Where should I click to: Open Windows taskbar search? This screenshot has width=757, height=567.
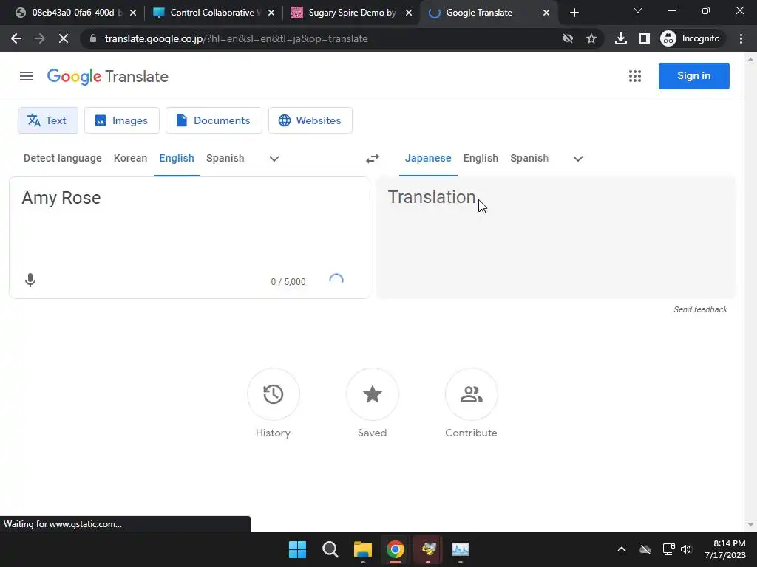pyautogui.click(x=330, y=549)
